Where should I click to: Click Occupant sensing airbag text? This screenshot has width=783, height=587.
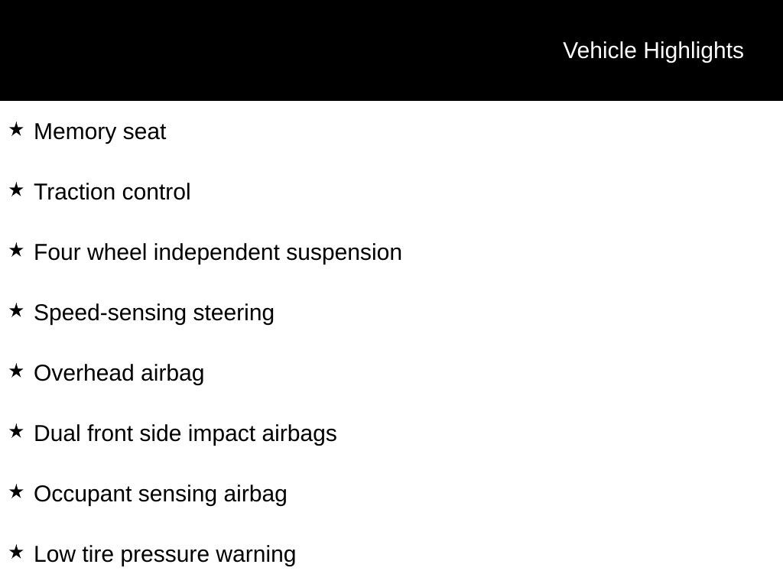(x=161, y=495)
